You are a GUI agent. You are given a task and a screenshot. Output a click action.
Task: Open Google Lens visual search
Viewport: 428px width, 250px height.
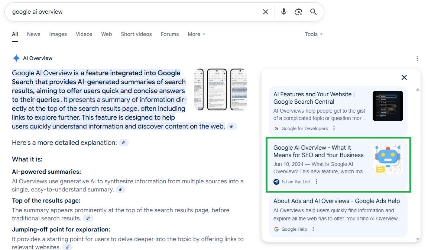(298, 11)
